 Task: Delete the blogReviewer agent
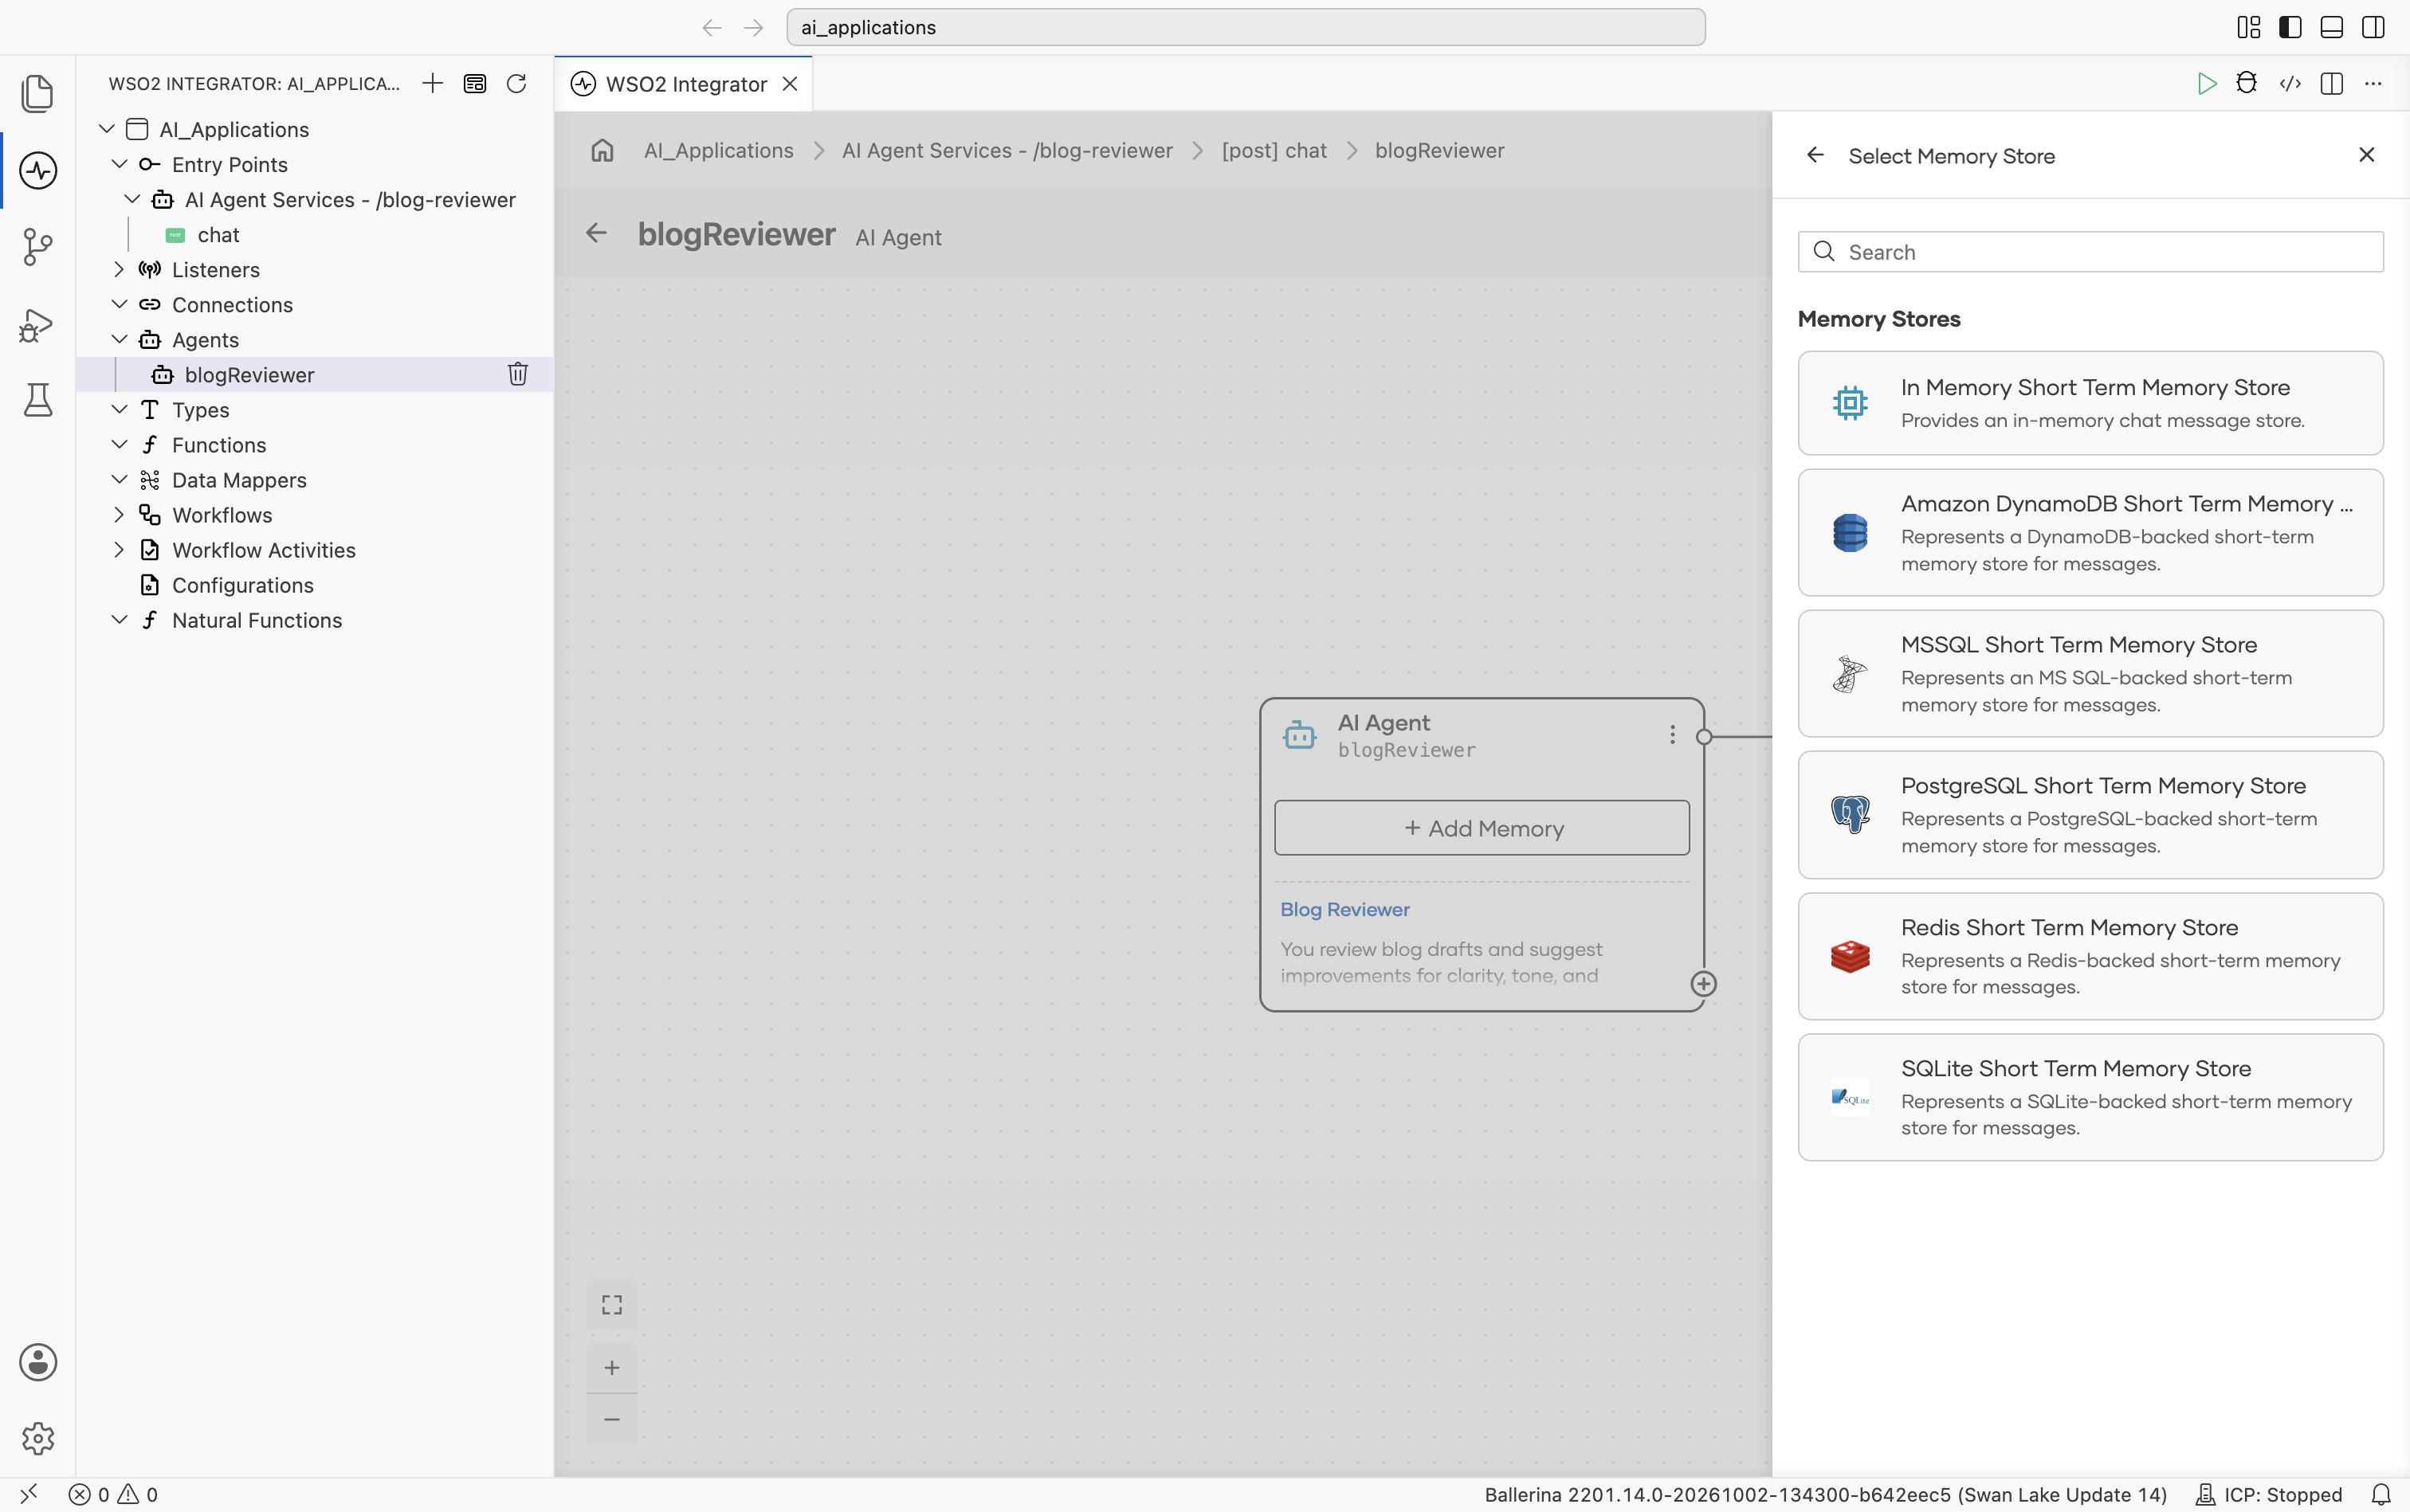tap(517, 374)
